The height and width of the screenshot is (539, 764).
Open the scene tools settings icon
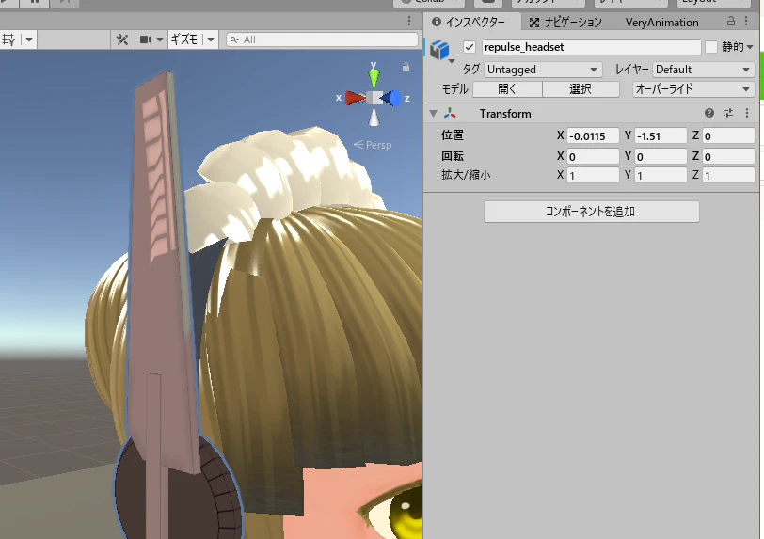click(x=122, y=40)
